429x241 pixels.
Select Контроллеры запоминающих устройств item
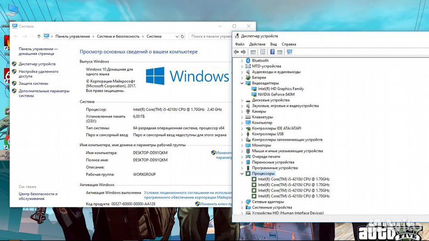[287, 140]
